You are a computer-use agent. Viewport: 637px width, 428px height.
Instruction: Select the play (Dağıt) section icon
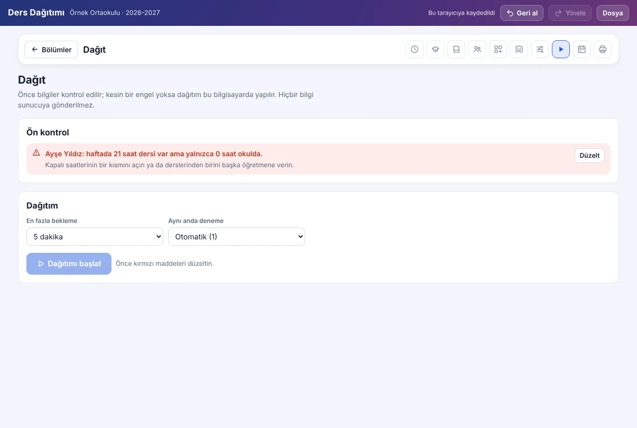(x=561, y=49)
